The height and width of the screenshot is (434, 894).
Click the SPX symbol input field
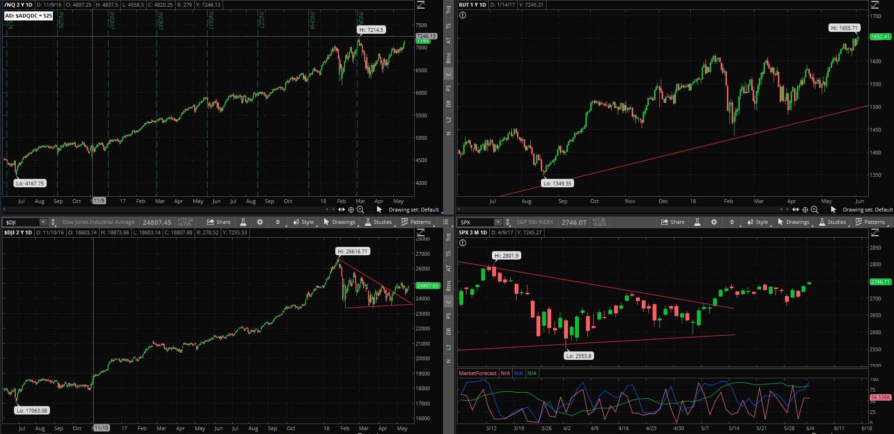(477, 222)
